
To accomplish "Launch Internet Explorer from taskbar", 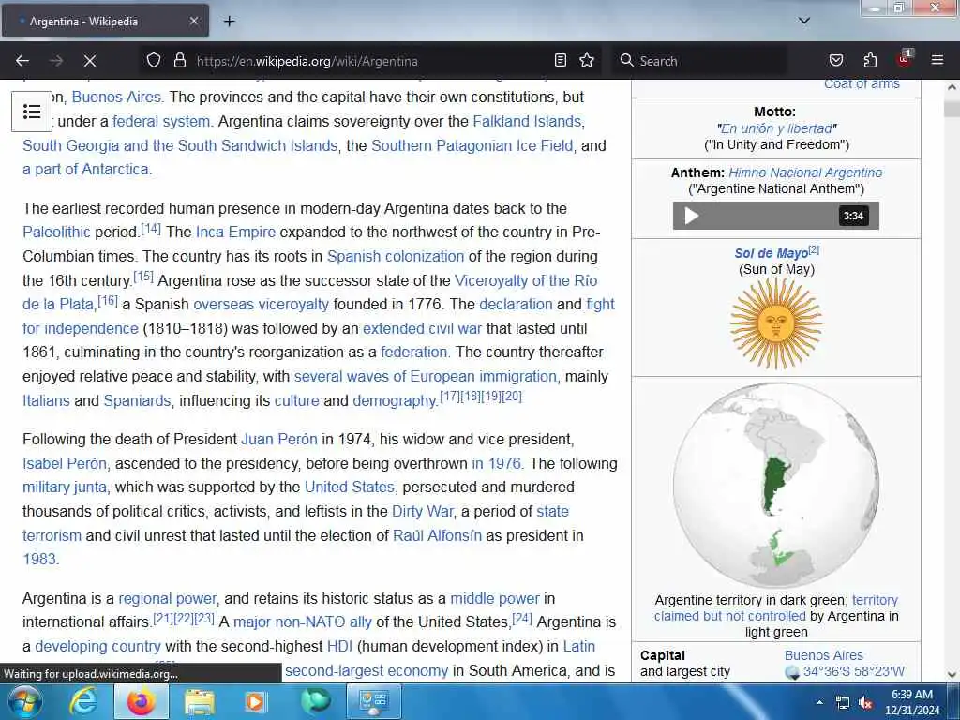I will [x=83, y=701].
